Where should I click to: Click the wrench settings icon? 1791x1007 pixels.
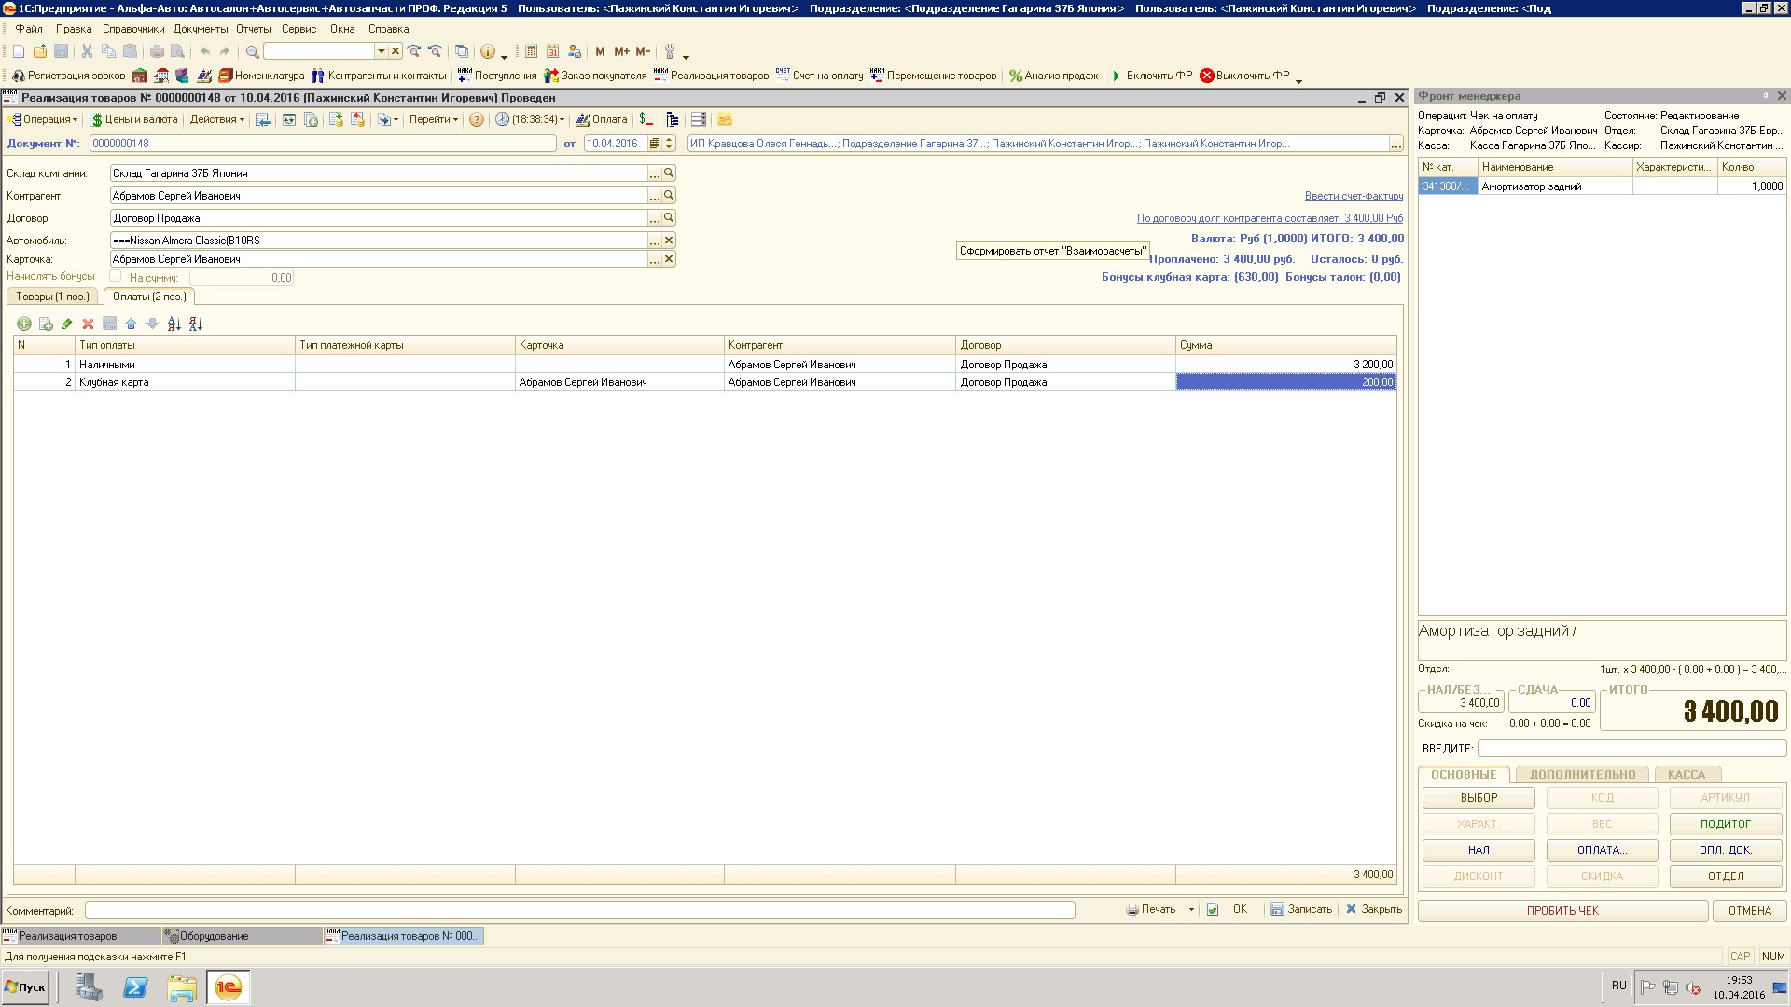coord(669,51)
